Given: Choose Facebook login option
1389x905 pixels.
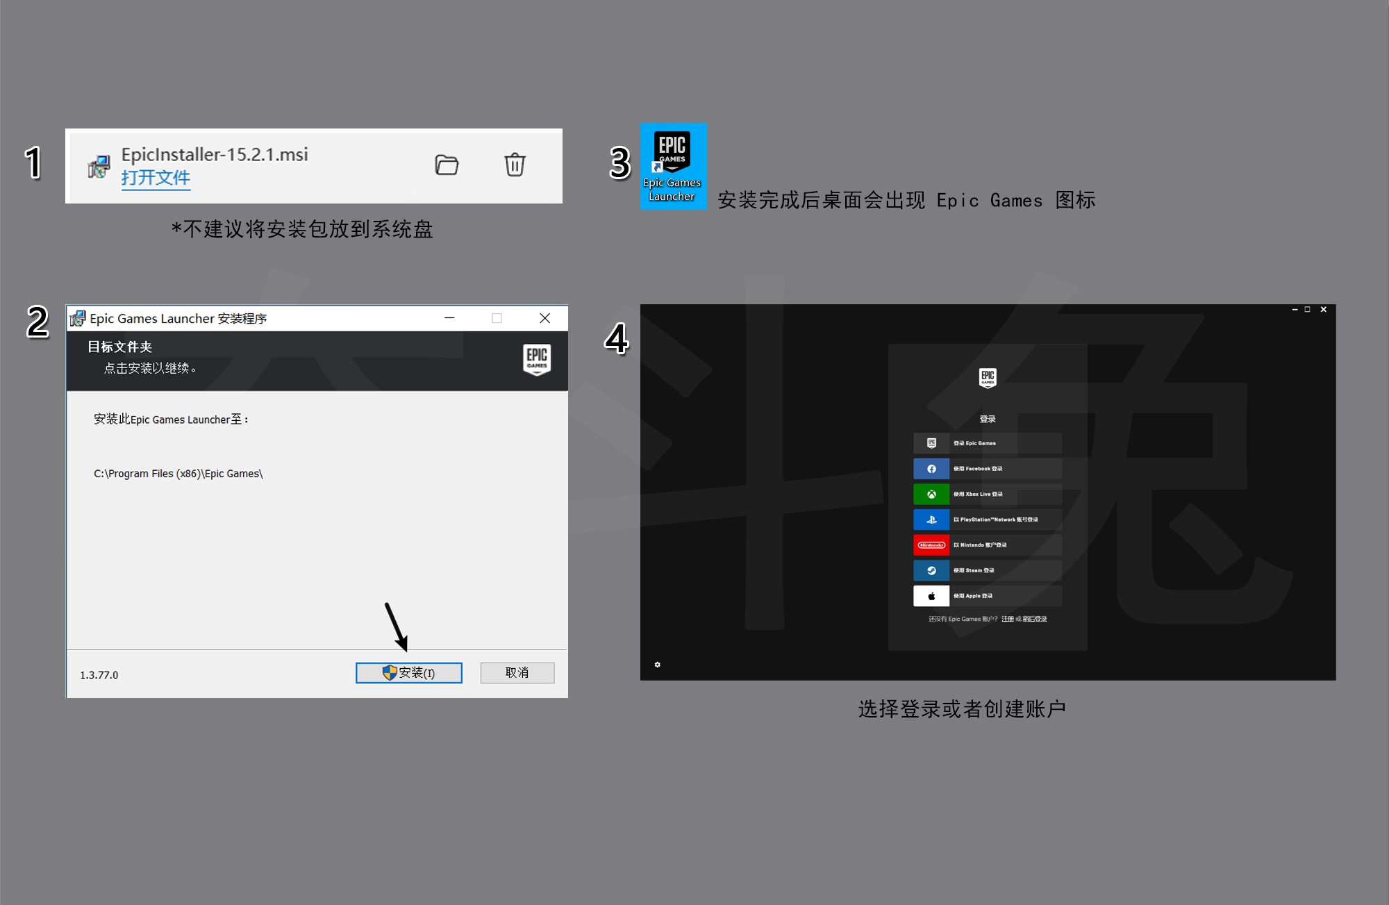Looking at the screenshot, I should click(987, 469).
